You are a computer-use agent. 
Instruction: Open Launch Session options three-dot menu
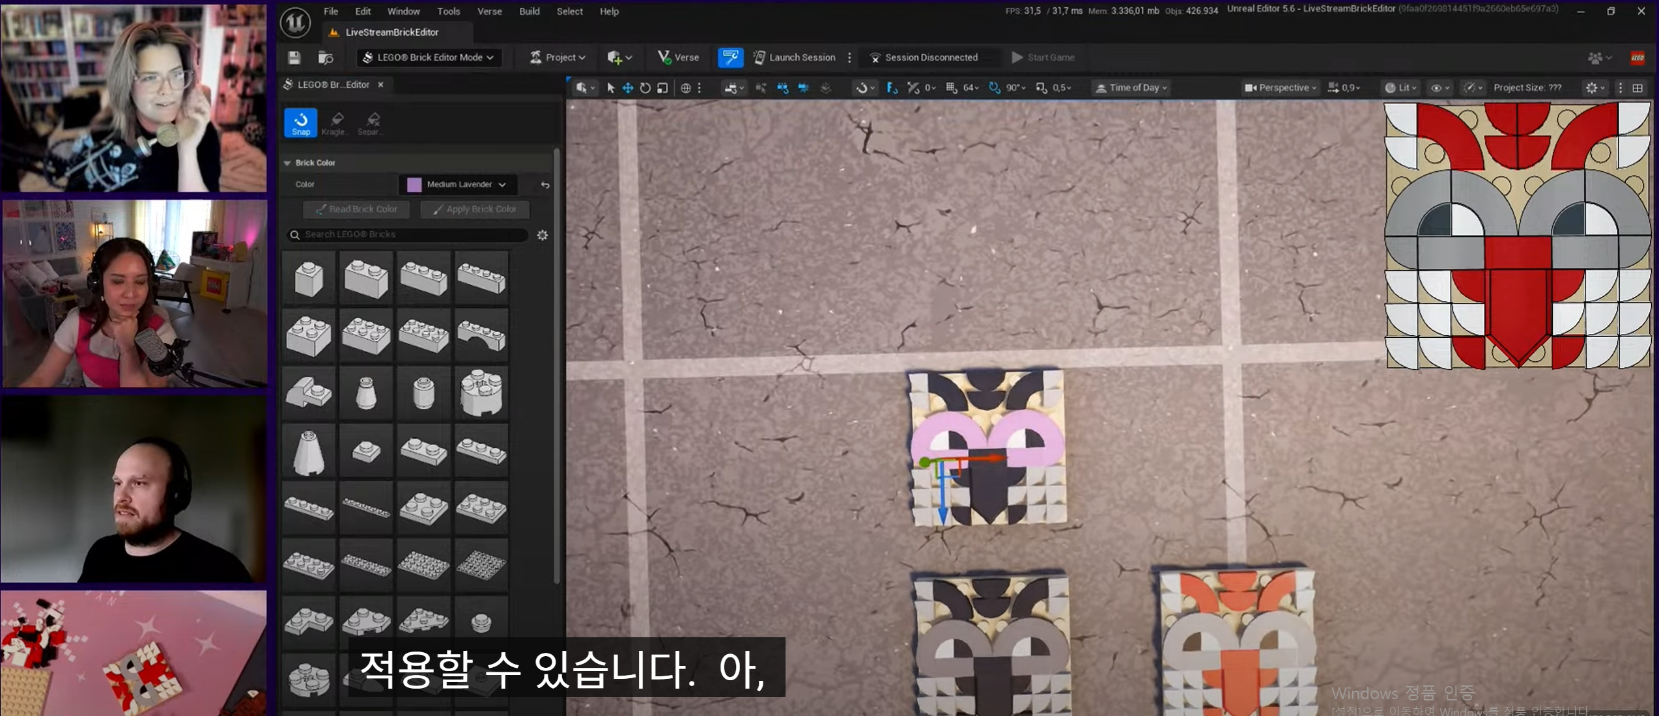849,57
